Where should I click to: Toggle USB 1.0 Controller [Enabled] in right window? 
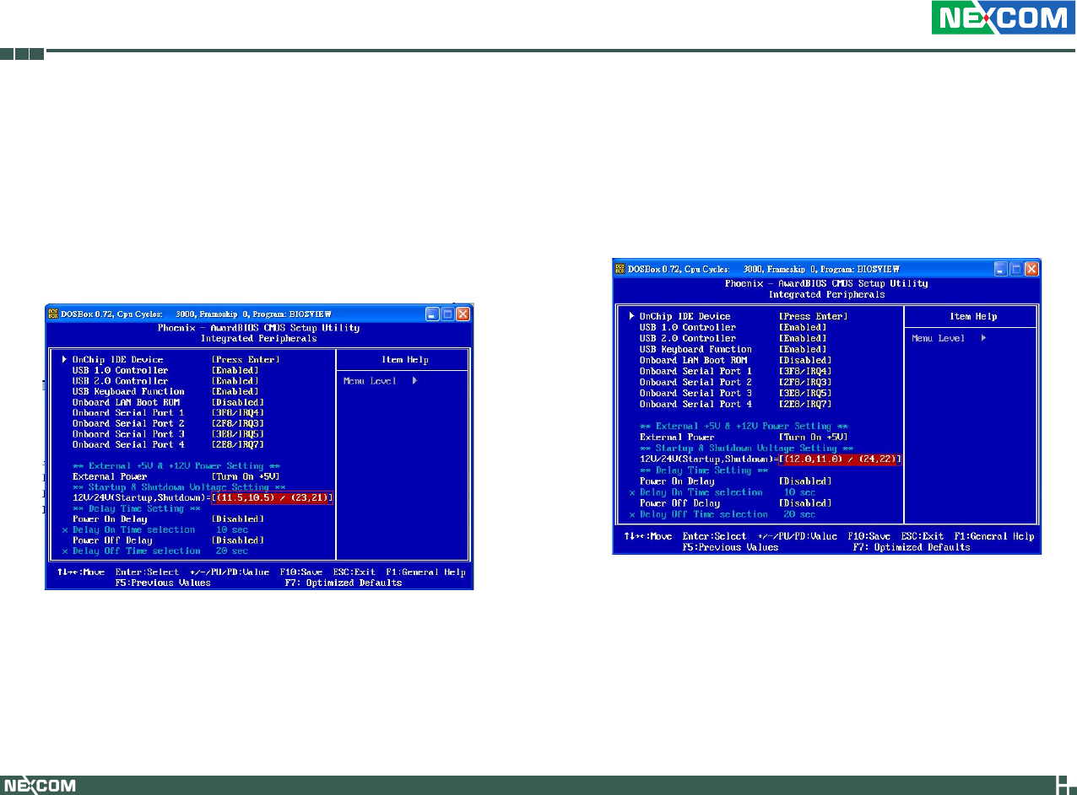802,327
